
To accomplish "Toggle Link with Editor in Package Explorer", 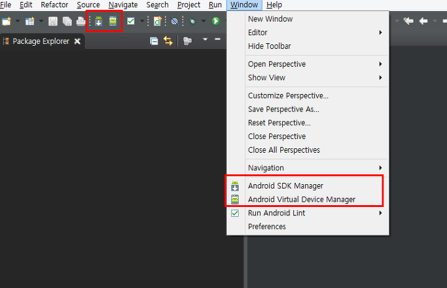I will click(168, 41).
